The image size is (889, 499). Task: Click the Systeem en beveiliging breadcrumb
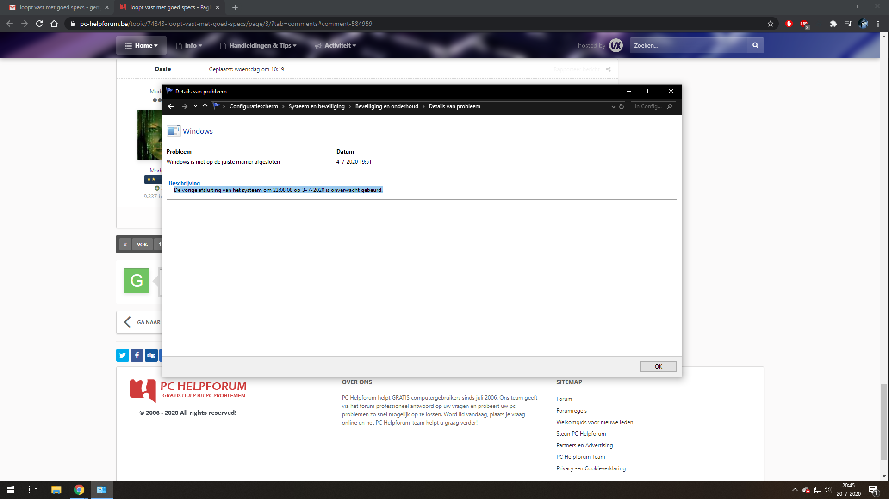coord(317,106)
